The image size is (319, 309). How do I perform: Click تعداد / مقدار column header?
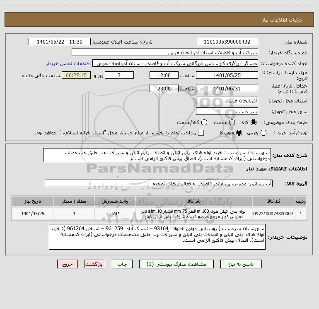74,201
